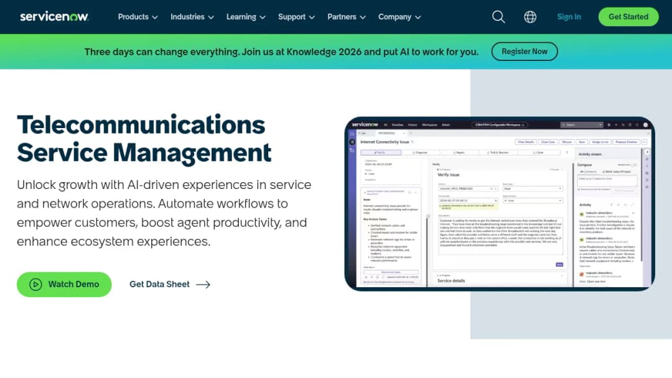Open the Support navigation menu
The image size is (672, 378).
(297, 17)
